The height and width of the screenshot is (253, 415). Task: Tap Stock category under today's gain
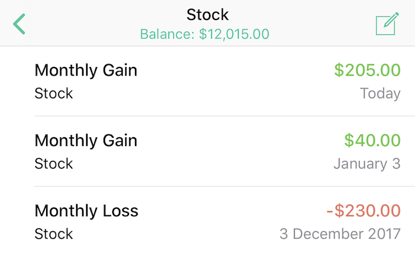point(53,93)
